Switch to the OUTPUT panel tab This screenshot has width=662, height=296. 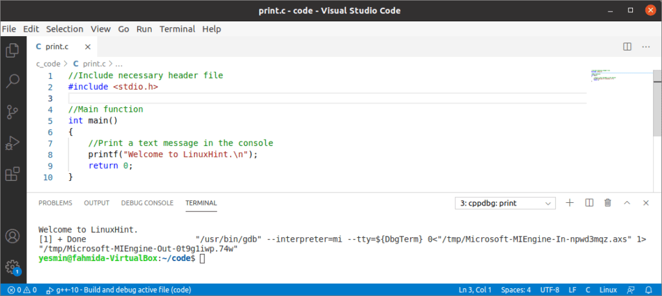[97, 203]
